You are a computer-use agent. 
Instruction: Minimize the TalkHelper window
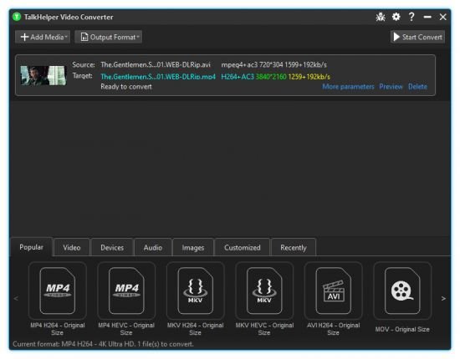click(x=427, y=17)
